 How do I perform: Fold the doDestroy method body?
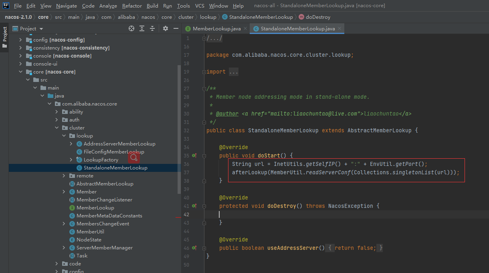(x=204, y=206)
